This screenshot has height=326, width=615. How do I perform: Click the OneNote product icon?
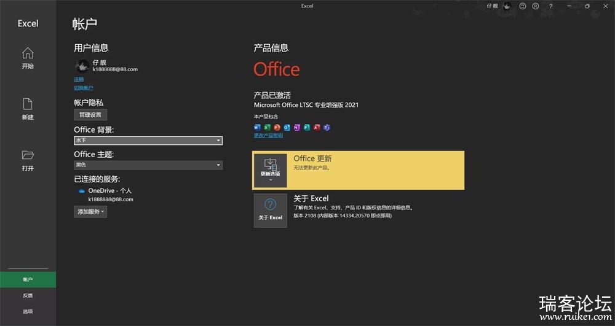point(297,127)
